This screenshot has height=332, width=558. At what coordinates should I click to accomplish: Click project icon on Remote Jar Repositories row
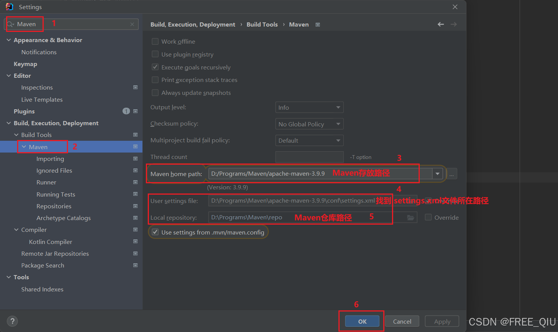[x=135, y=253]
